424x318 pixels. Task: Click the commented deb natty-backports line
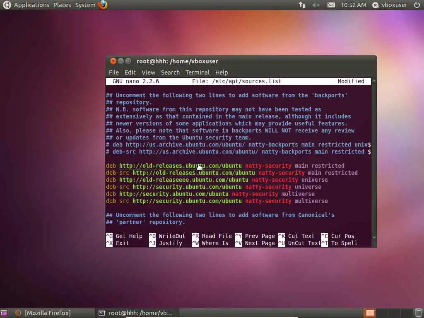point(238,145)
